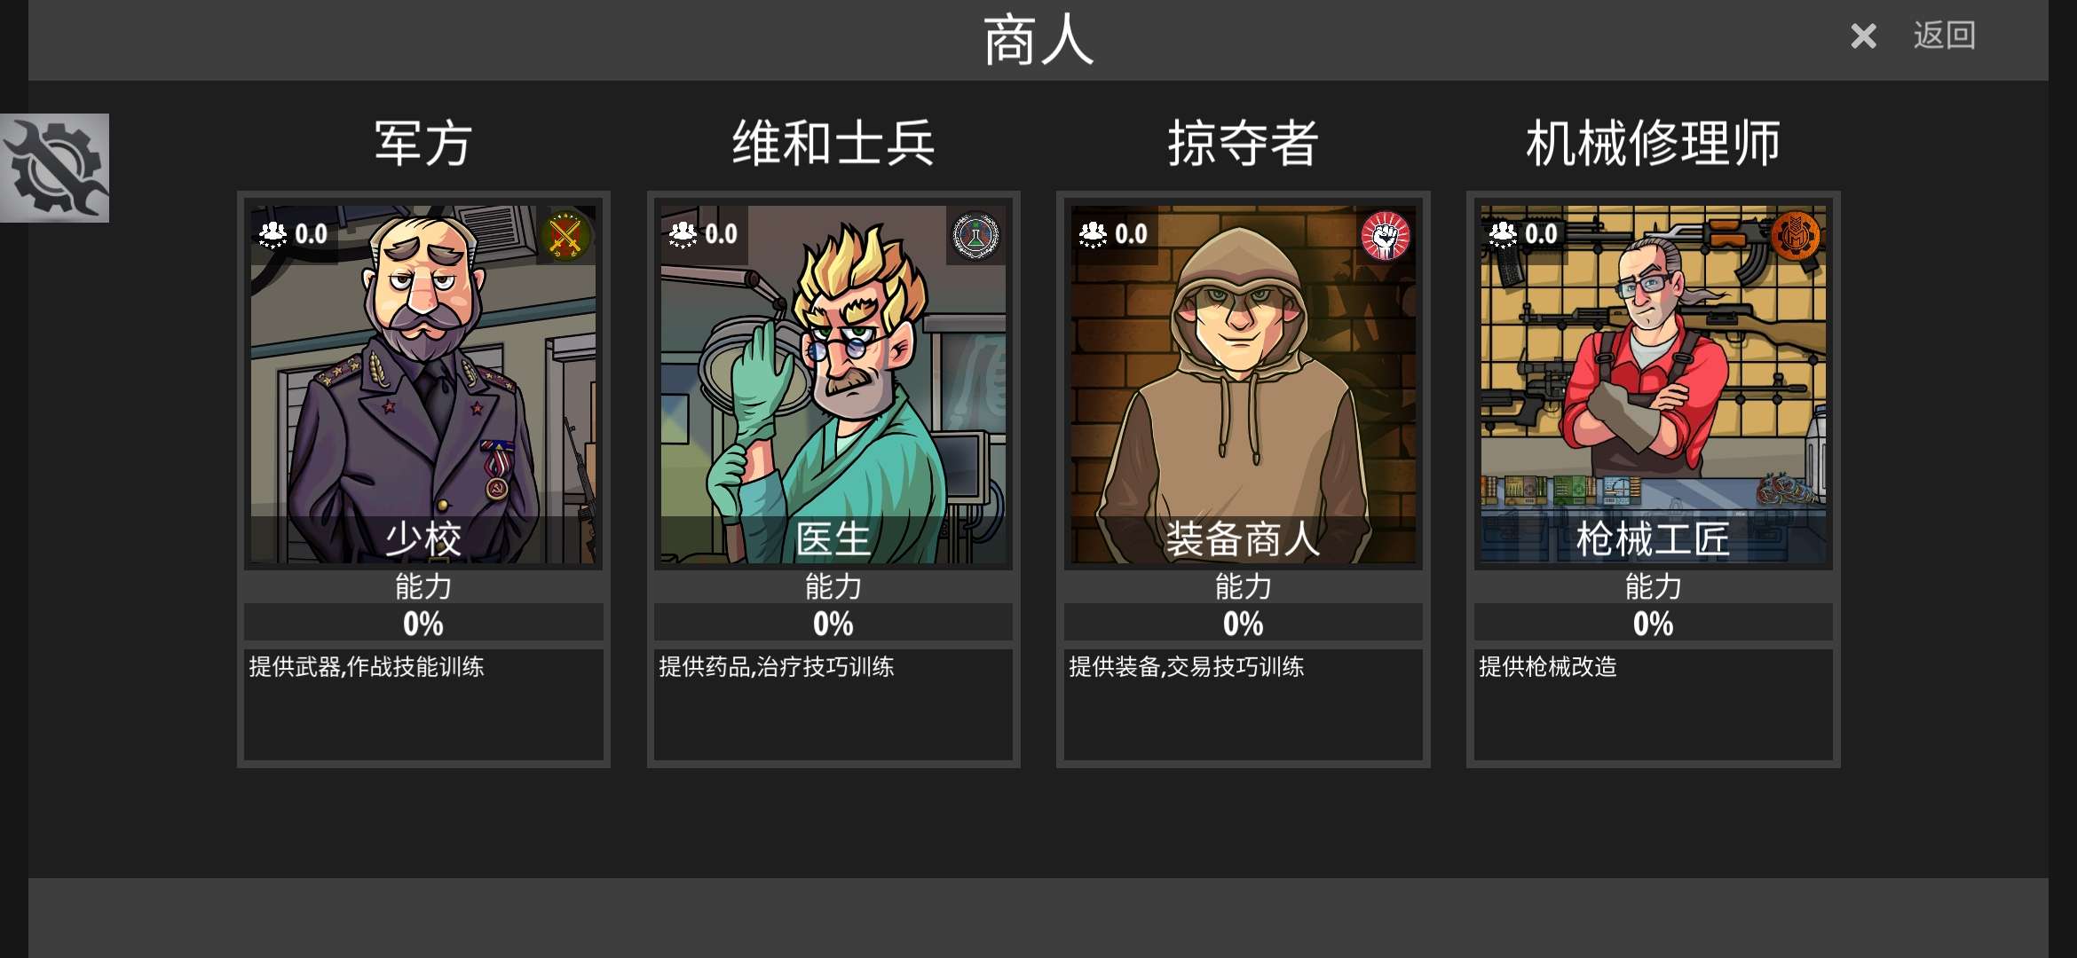
Task: Click the 返回 back button
Action: 1944,35
